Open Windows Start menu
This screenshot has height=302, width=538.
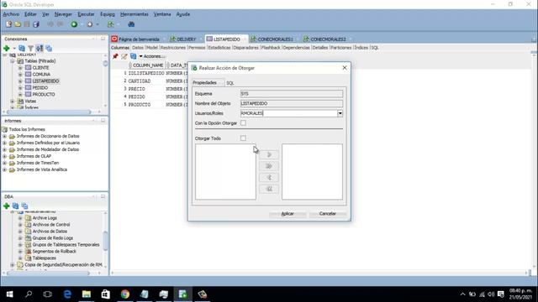coord(9,294)
